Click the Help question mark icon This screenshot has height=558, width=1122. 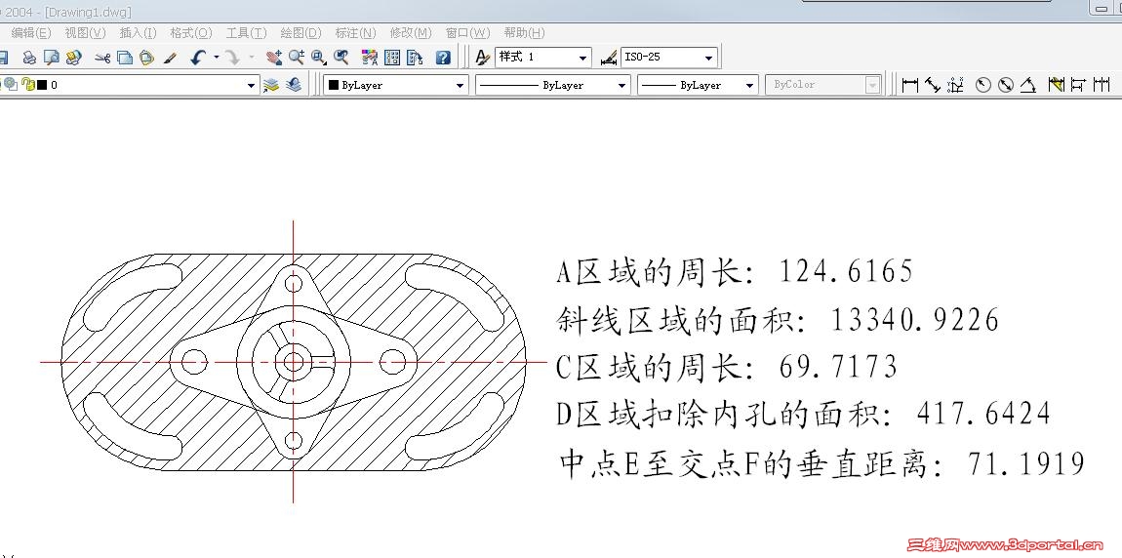tap(444, 58)
